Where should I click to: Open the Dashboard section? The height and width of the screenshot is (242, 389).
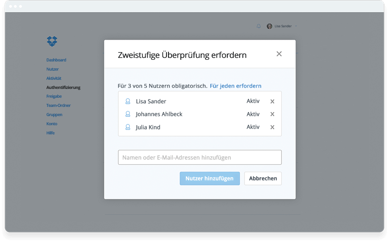(x=56, y=60)
